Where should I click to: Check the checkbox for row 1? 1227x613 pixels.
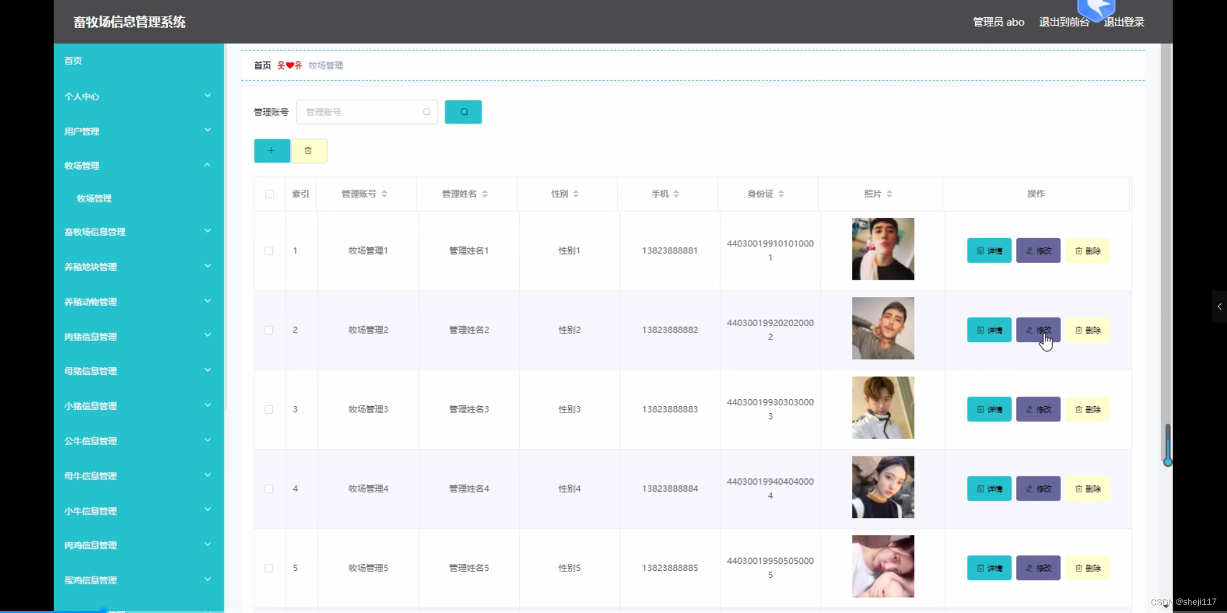(269, 251)
